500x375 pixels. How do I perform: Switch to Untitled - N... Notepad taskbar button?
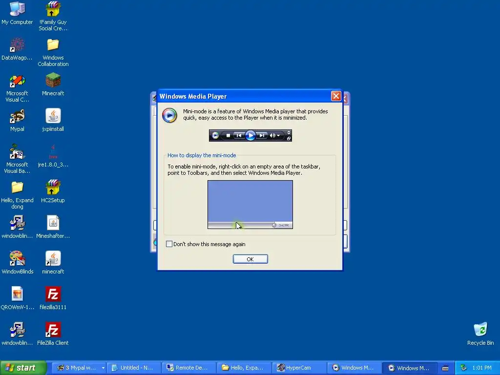coord(134,368)
